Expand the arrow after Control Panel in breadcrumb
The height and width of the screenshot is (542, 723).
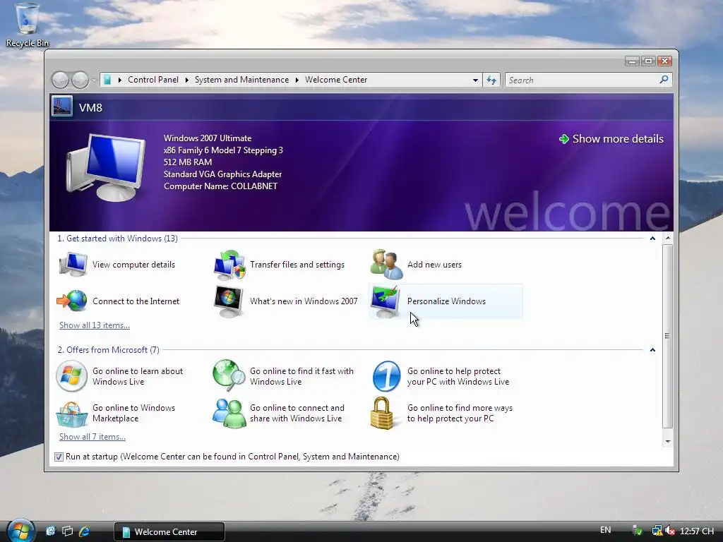pyautogui.click(x=186, y=80)
